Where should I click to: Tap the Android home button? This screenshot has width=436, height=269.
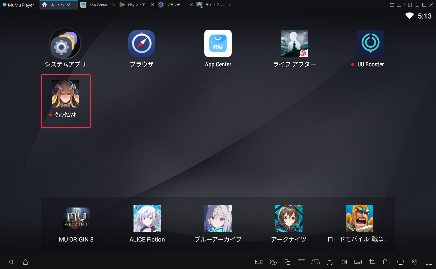tap(26, 262)
